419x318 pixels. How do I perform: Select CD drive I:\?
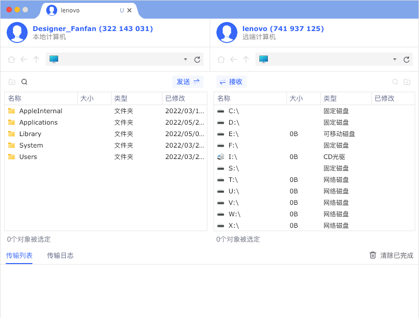tap(314, 157)
